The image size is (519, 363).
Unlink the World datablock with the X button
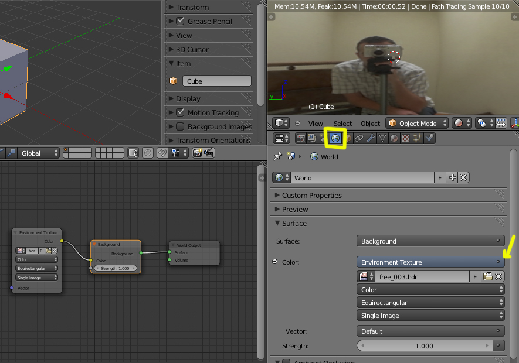(x=463, y=177)
